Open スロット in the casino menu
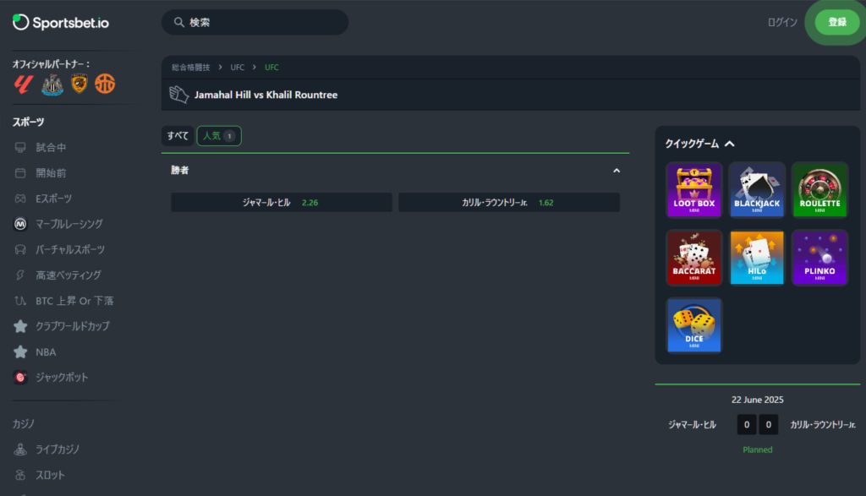 (50, 475)
